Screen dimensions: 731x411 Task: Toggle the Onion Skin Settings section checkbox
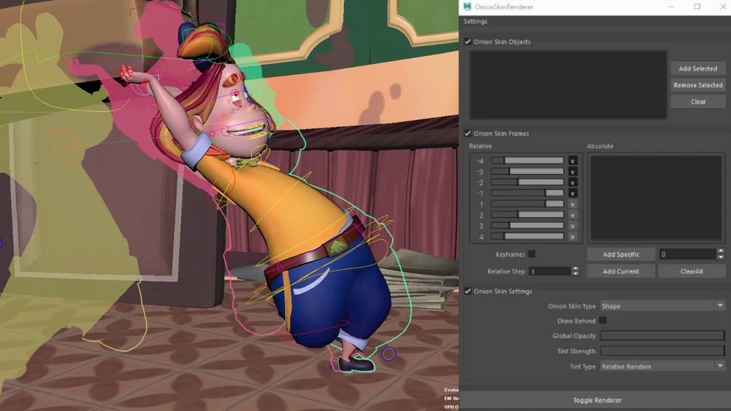pos(468,291)
